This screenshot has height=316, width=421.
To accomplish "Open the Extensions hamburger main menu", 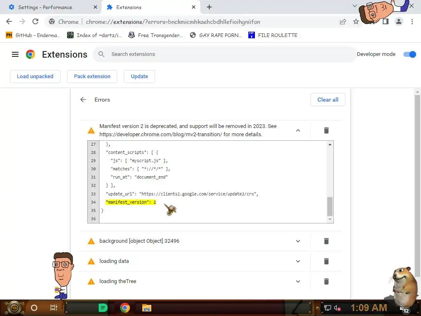I will [x=15, y=54].
